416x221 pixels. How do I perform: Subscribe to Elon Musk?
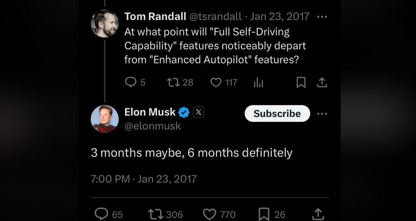[277, 114]
